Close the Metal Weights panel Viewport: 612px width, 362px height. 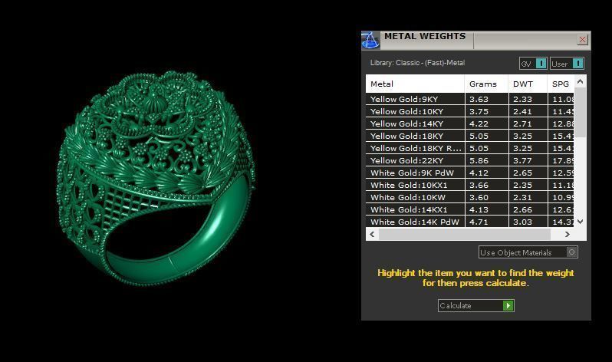[582, 39]
